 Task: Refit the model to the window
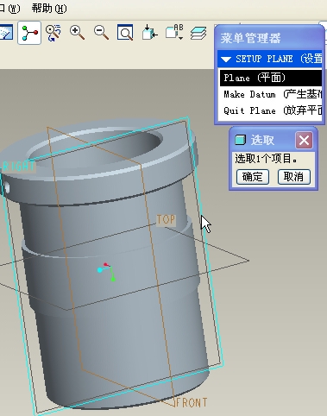pyautogui.click(x=125, y=33)
